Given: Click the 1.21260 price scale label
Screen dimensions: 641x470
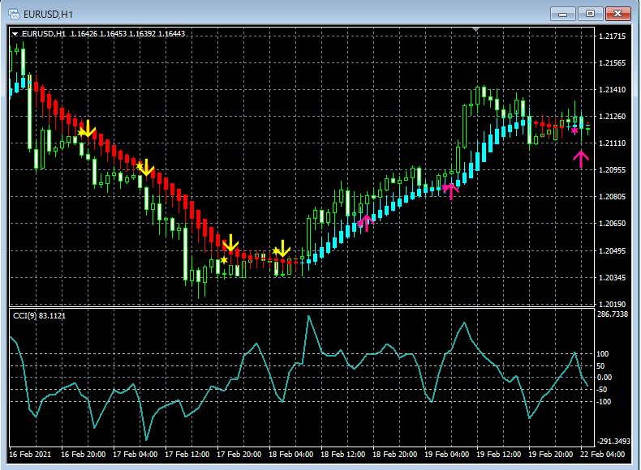Looking at the screenshot, I should 611,117.
